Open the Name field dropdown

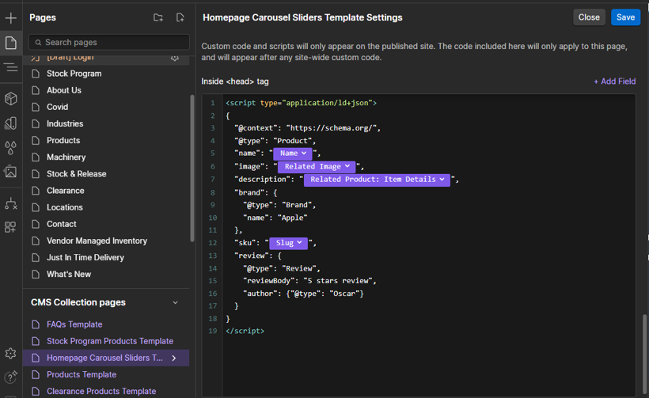point(293,154)
